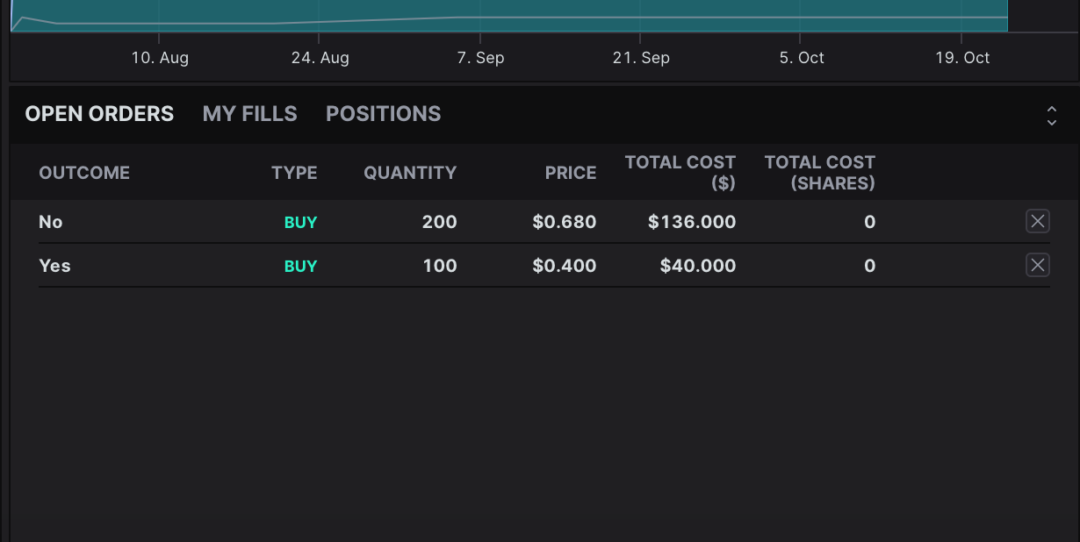Sort by the Outcome column header

click(x=84, y=173)
